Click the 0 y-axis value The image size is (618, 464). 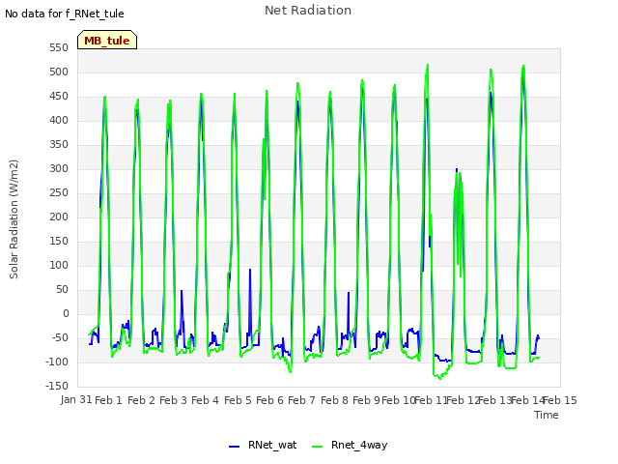[66, 313]
